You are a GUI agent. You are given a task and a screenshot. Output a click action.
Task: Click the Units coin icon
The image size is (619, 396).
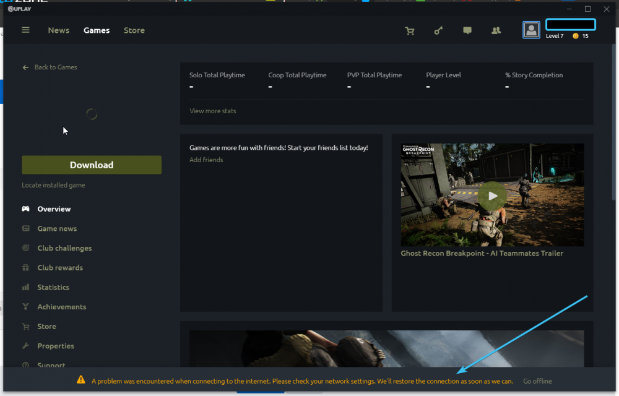point(576,36)
